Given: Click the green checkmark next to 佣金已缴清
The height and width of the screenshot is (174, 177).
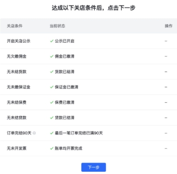Looking at the screenshot, I should tap(51, 56).
